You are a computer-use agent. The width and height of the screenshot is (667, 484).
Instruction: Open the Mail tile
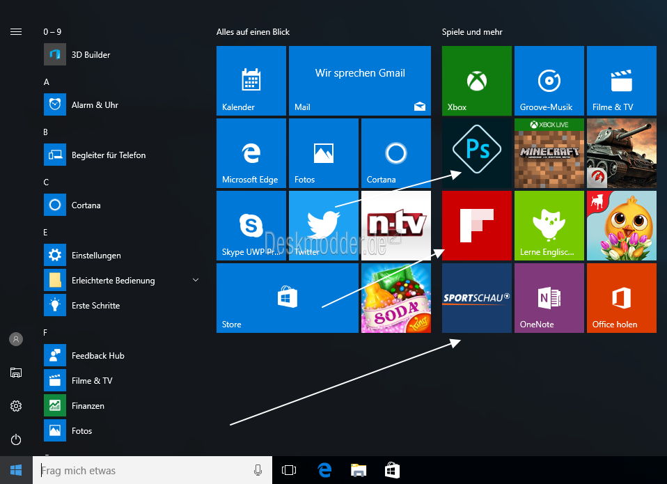360,81
